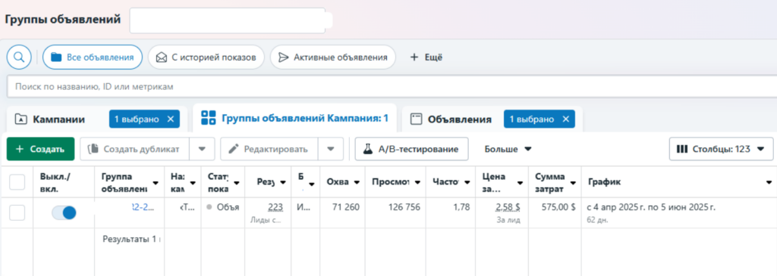Click the '575,00 $' amount spent value
The height and width of the screenshot is (276, 777).
click(x=559, y=207)
